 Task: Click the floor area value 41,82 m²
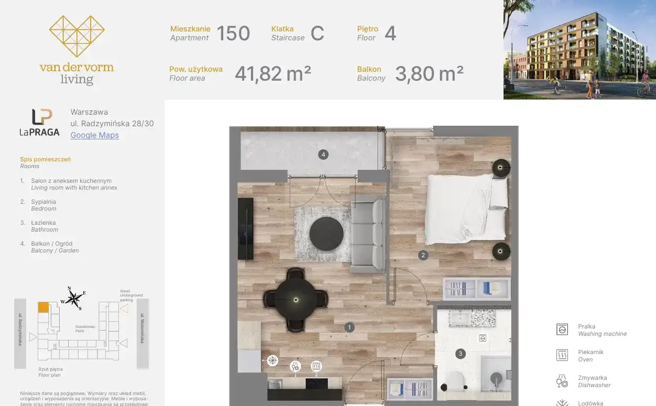click(x=273, y=74)
